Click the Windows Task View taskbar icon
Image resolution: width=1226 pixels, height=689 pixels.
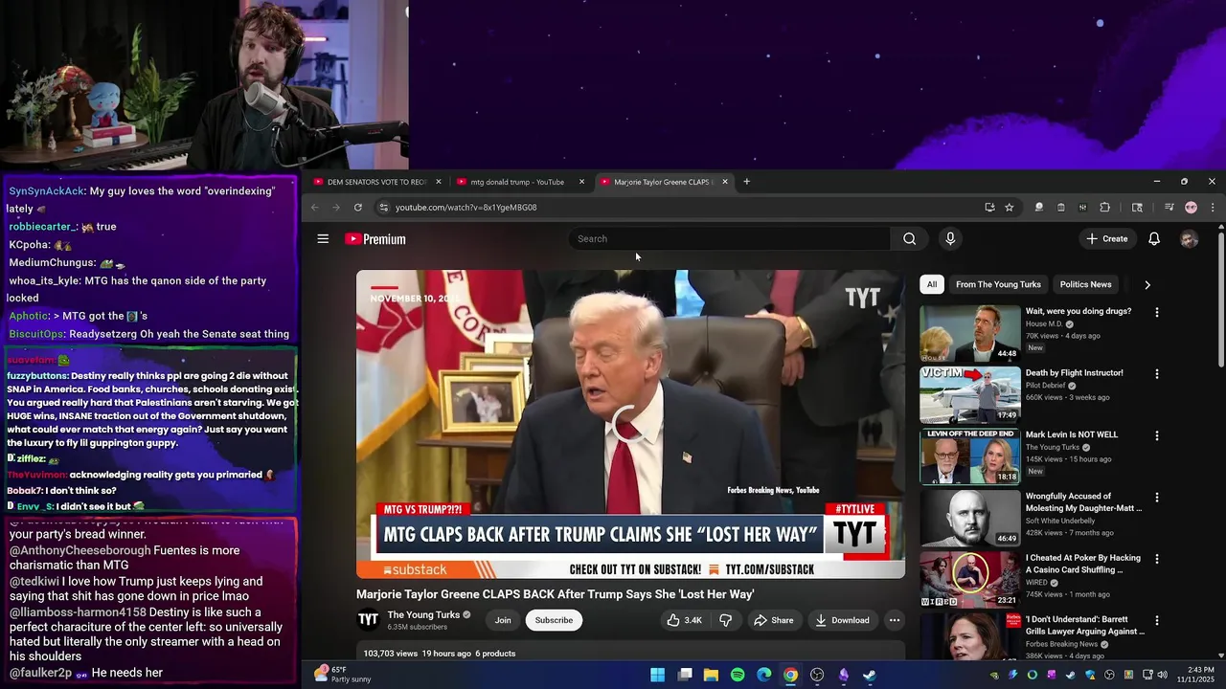pyautogui.click(x=685, y=675)
